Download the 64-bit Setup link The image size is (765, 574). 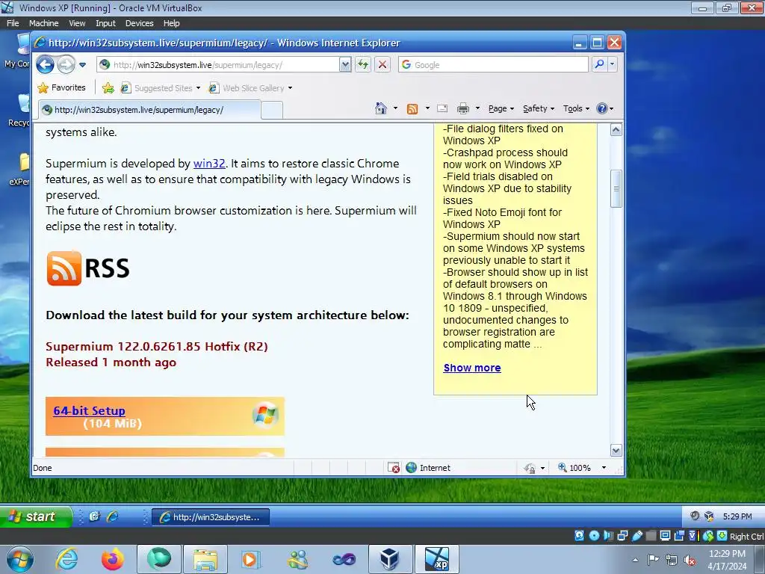(x=90, y=411)
